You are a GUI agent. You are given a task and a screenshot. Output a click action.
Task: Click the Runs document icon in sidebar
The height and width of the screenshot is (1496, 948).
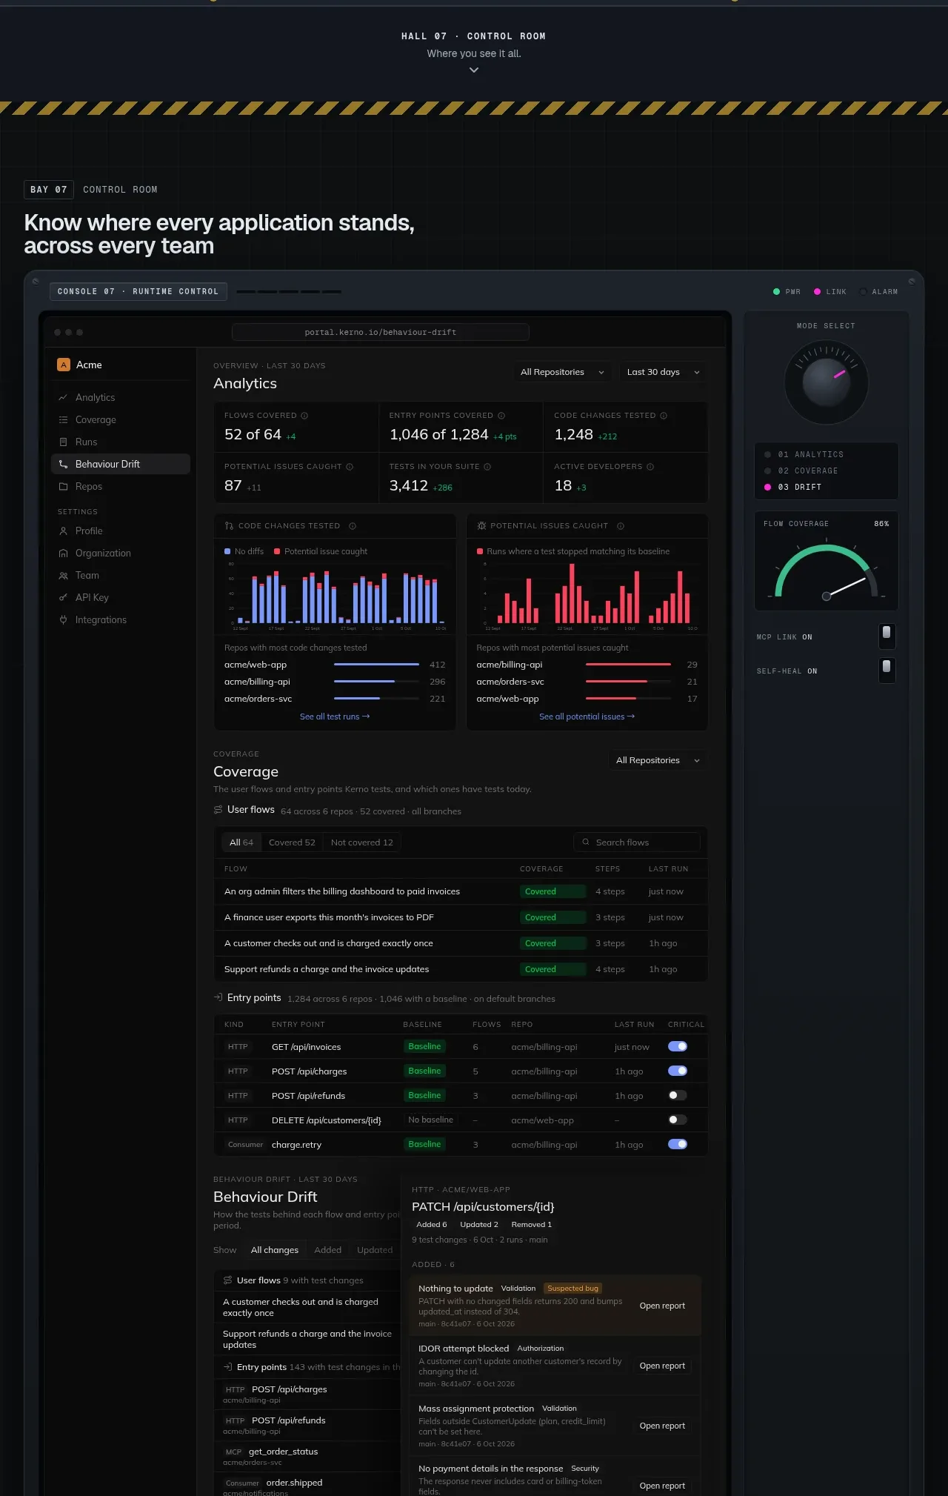pos(63,442)
